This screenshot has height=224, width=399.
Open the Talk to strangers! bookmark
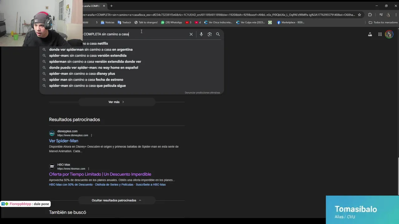(x=146, y=22)
